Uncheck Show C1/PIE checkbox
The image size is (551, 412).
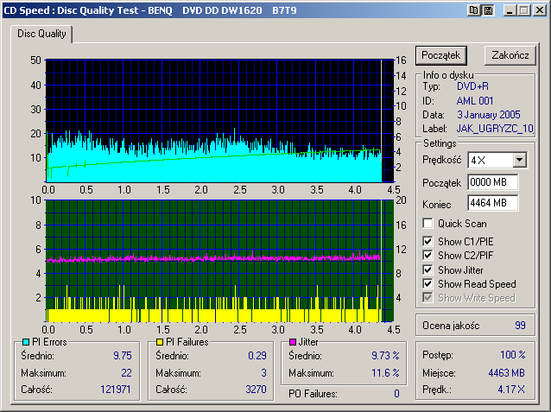click(427, 242)
